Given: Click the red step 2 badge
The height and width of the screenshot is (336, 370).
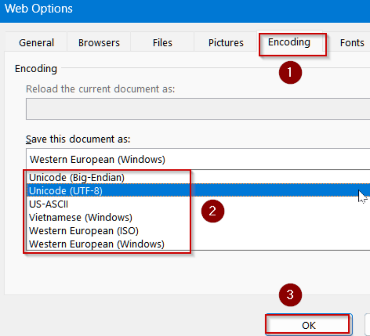Looking at the screenshot, I should [212, 211].
